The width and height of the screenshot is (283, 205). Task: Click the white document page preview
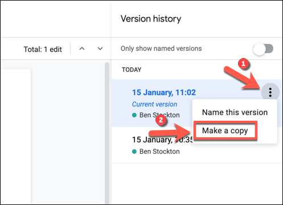coord(15,137)
